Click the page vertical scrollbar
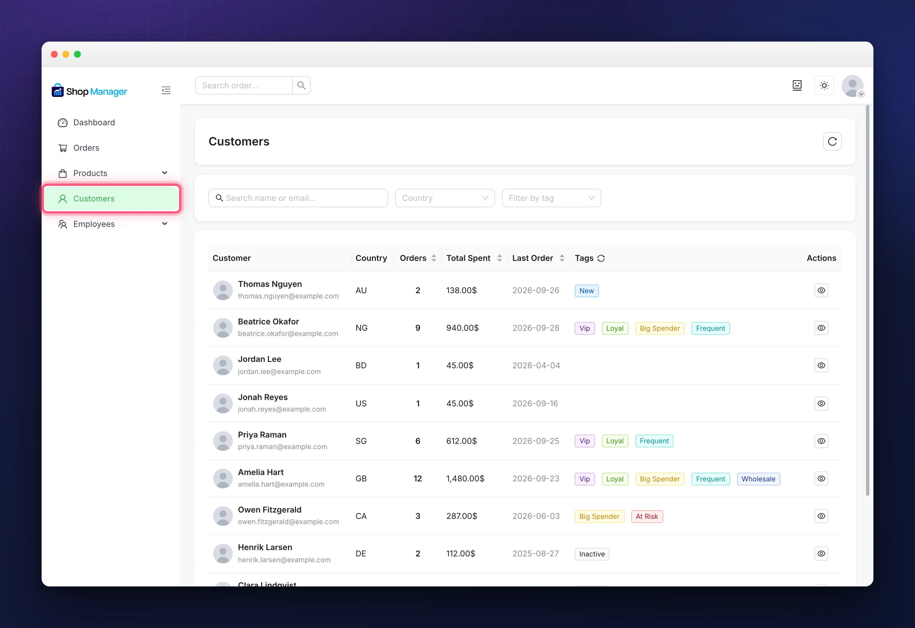 point(867,300)
